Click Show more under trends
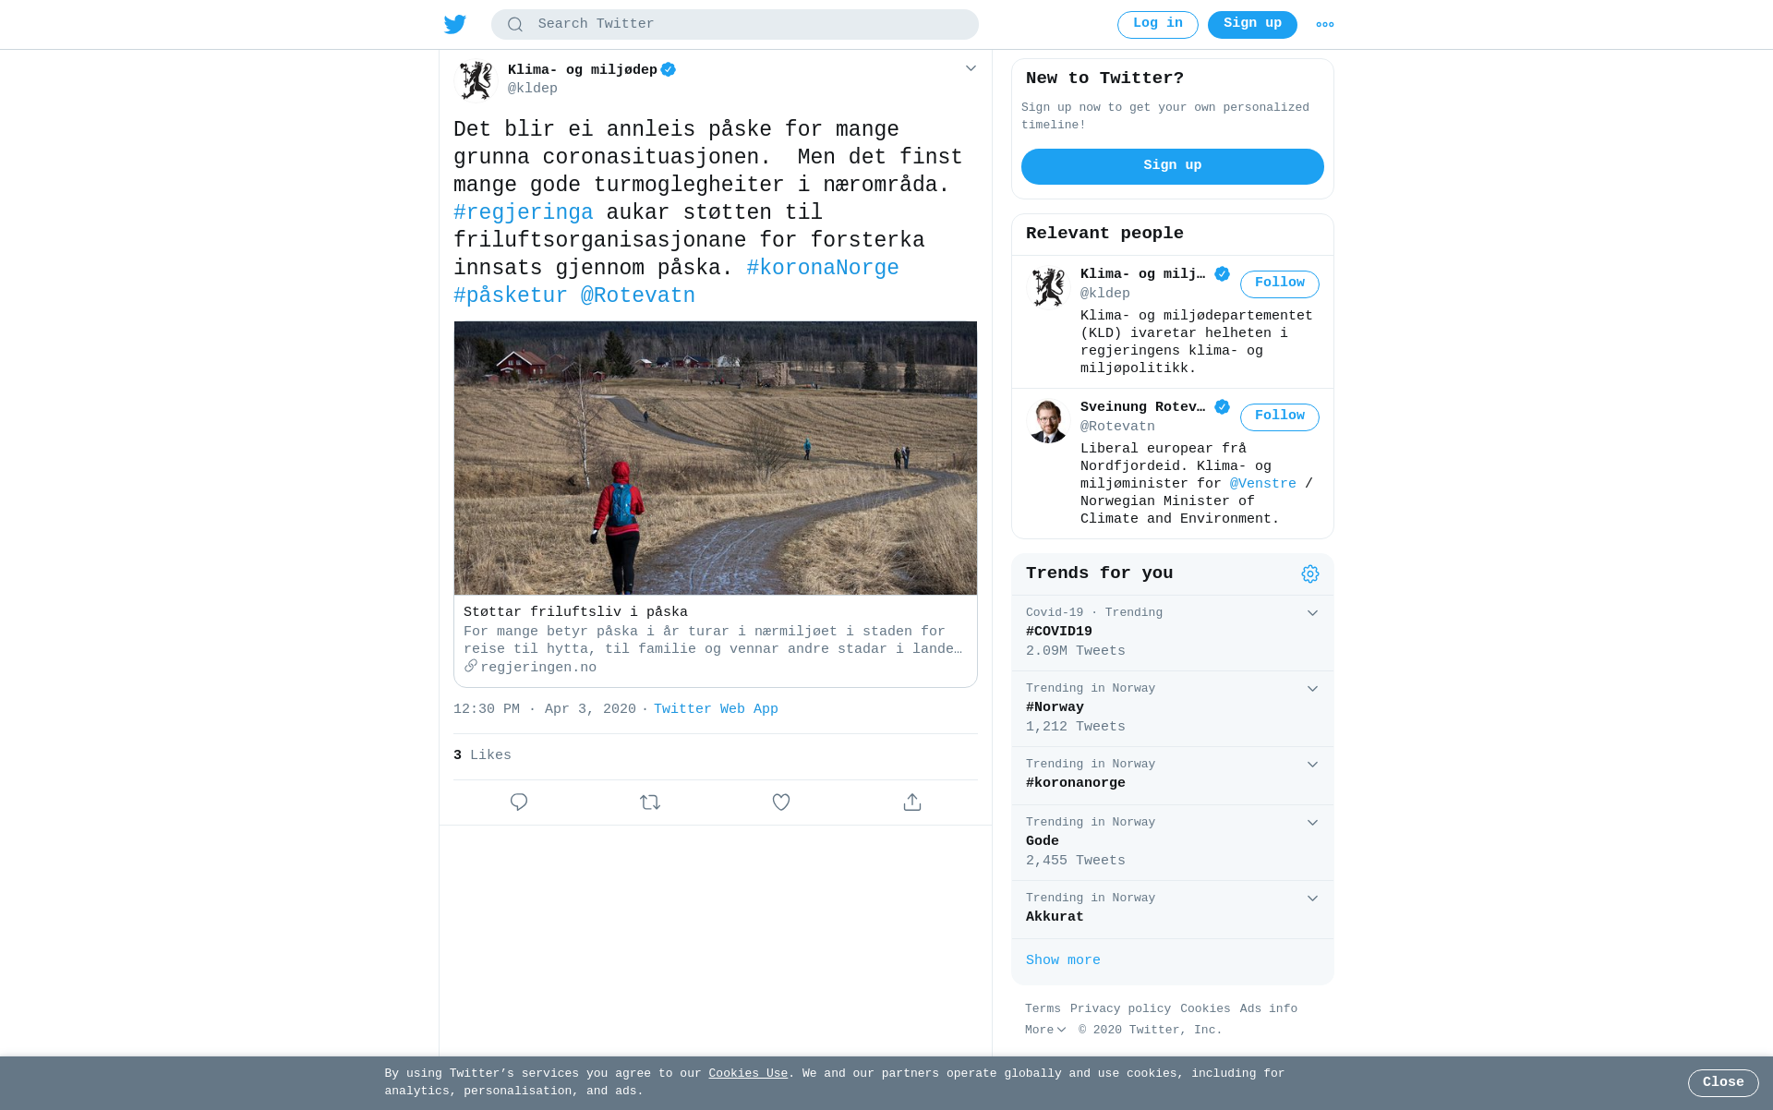The image size is (1773, 1110). pyautogui.click(x=1063, y=960)
